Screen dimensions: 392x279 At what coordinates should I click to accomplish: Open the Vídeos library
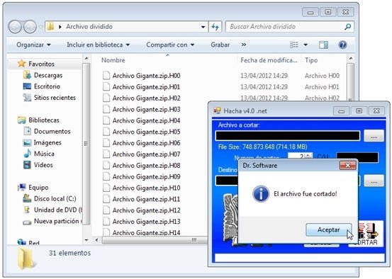43,165
